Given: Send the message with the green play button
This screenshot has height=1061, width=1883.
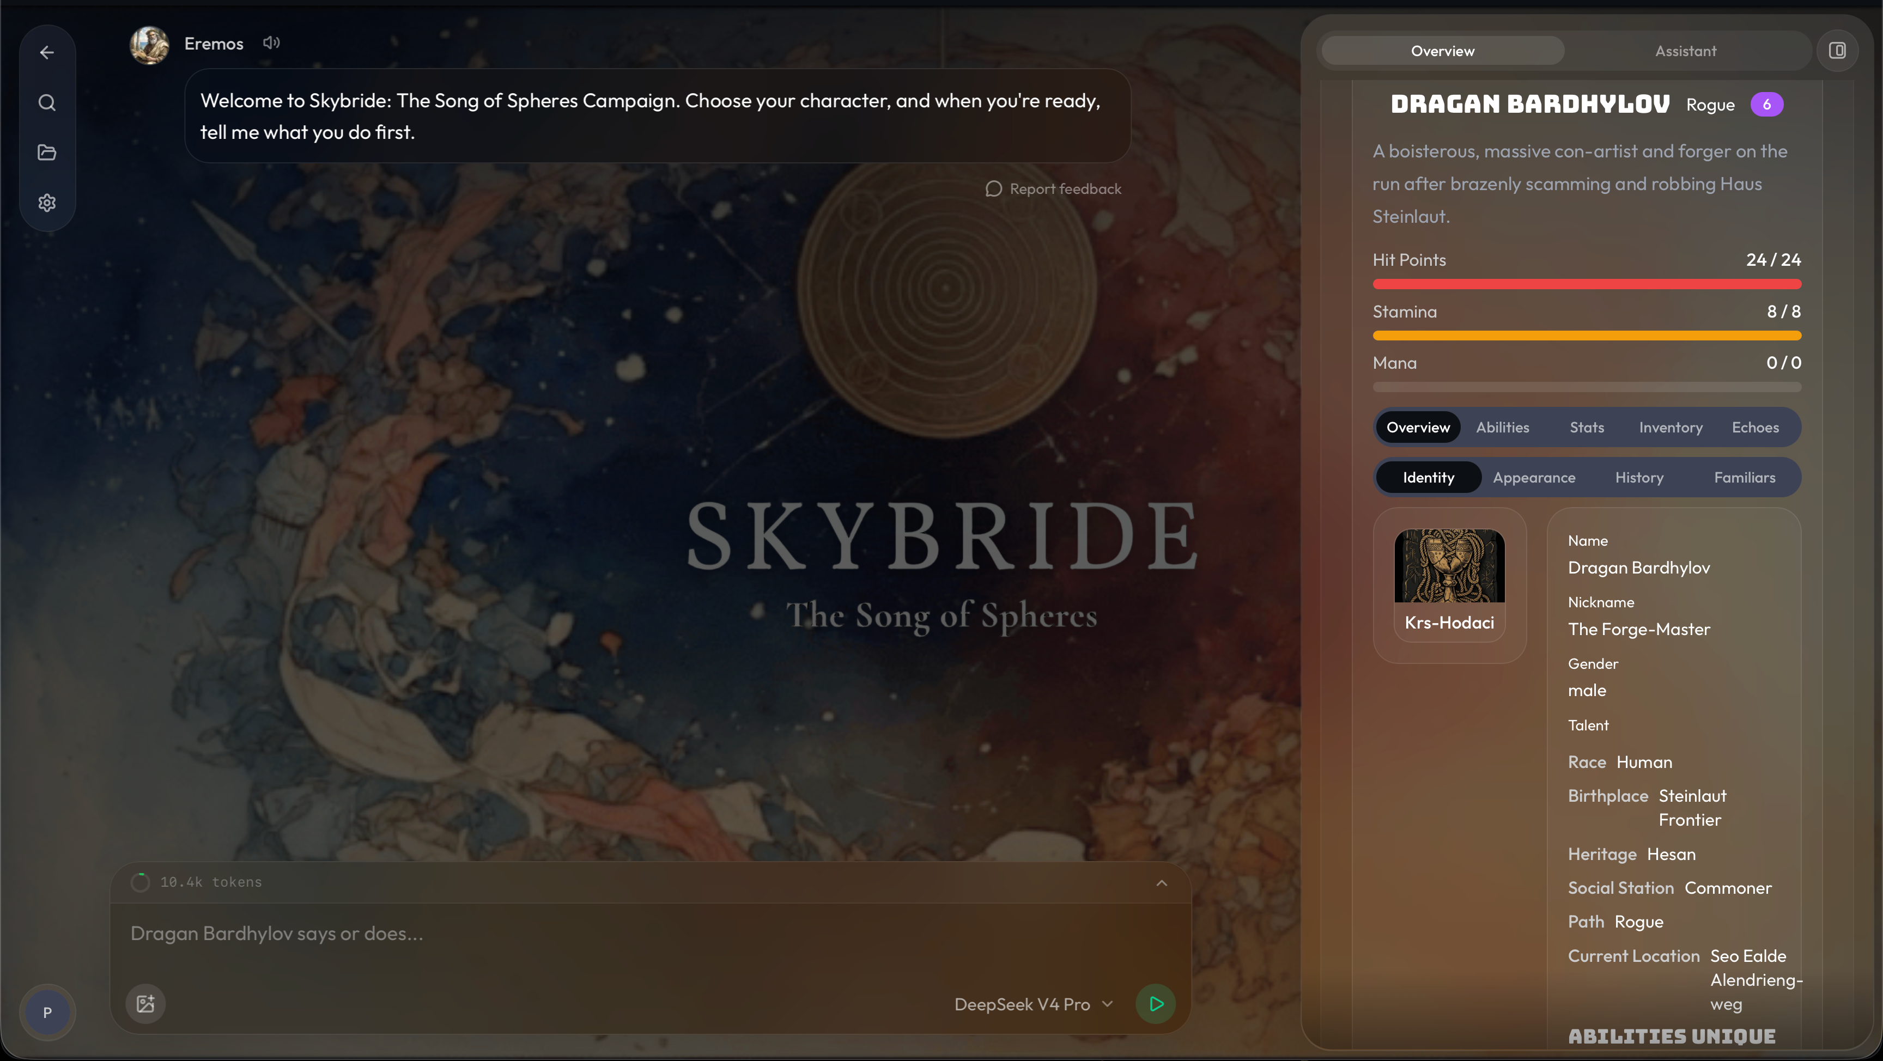Looking at the screenshot, I should click(1156, 1003).
